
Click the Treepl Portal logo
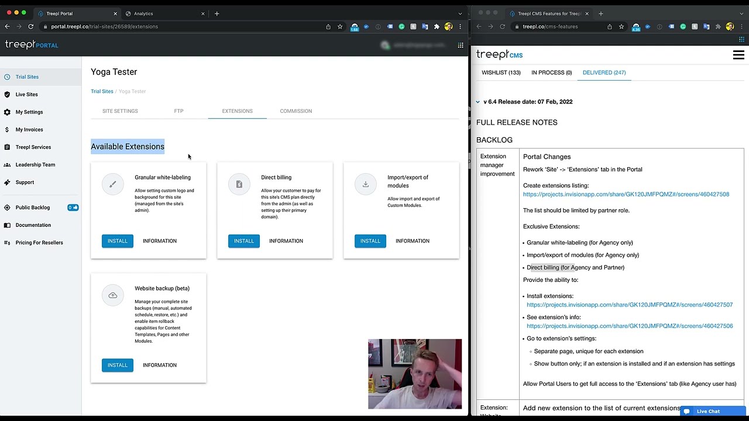32,45
